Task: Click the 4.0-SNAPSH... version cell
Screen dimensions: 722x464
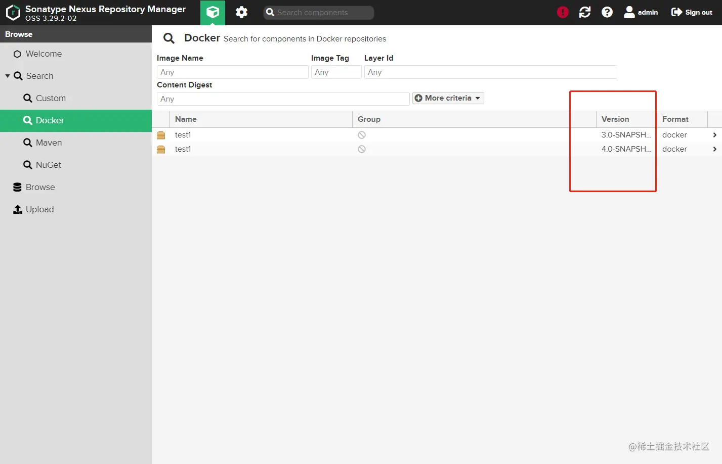Action: click(x=626, y=149)
